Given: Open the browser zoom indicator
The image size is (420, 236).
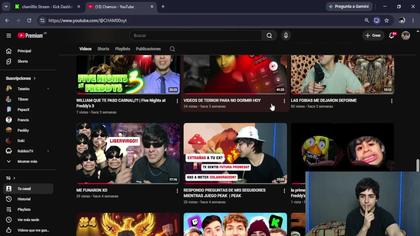Looking at the screenshot, I should (x=367, y=20).
